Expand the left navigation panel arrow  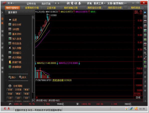pos(2,12)
